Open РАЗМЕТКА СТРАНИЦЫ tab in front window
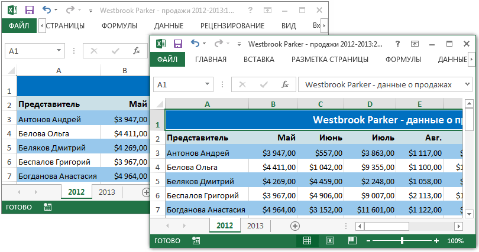Screen dimensions: 479x252 (x=330, y=60)
